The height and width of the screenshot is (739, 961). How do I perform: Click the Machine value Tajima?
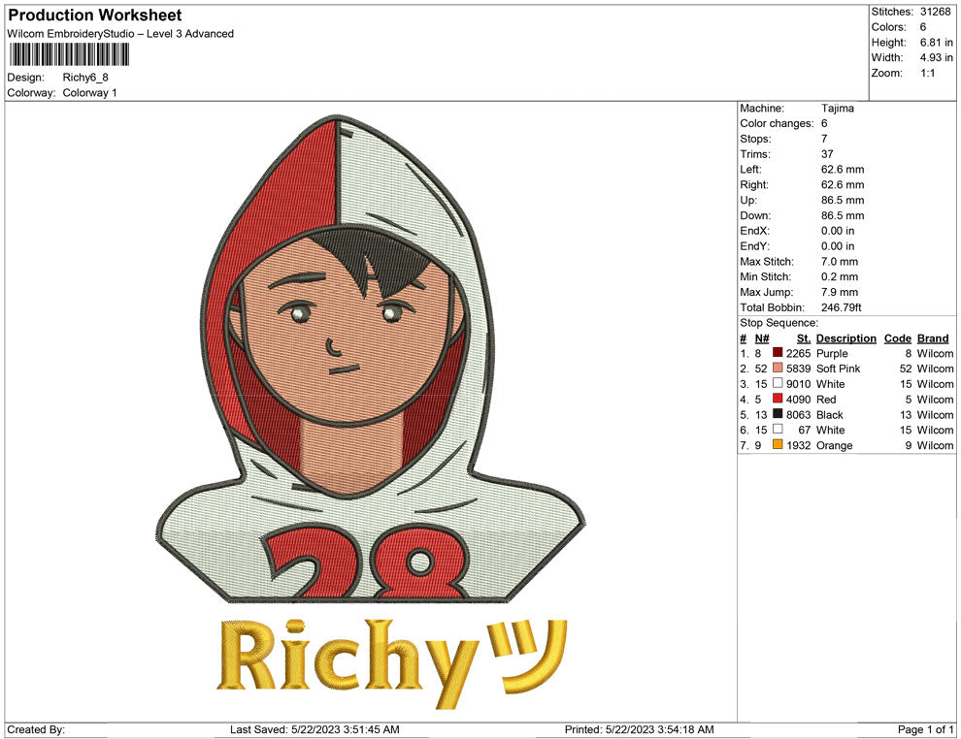click(837, 108)
